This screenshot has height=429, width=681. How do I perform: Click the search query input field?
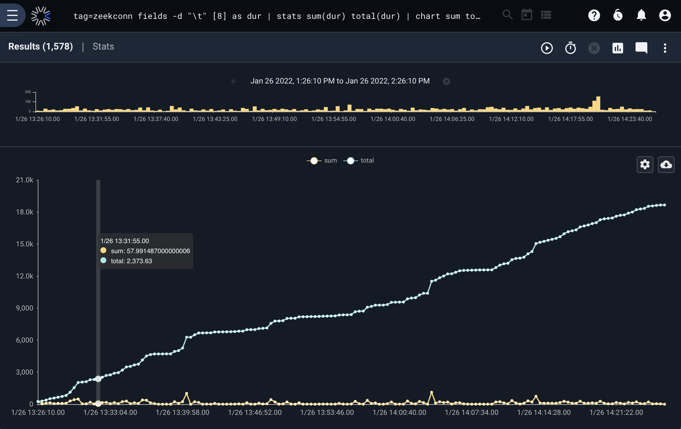click(277, 16)
